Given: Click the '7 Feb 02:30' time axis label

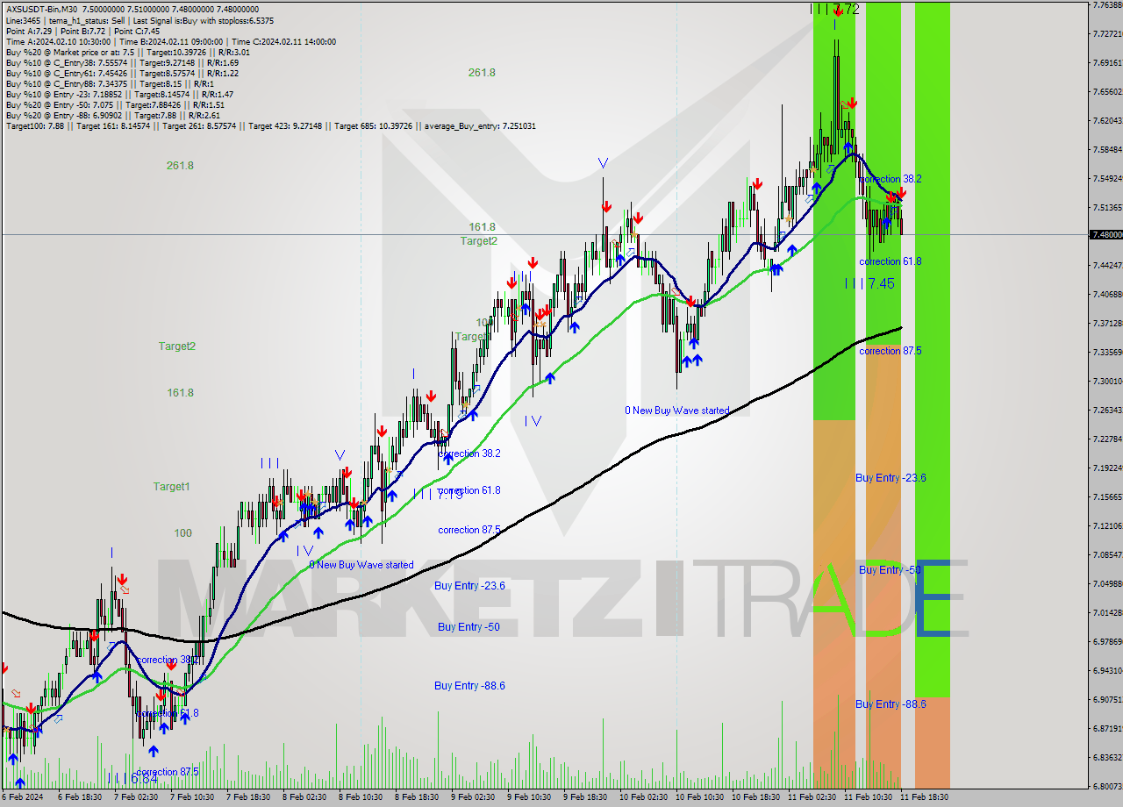Looking at the screenshot, I should click(x=136, y=797).
